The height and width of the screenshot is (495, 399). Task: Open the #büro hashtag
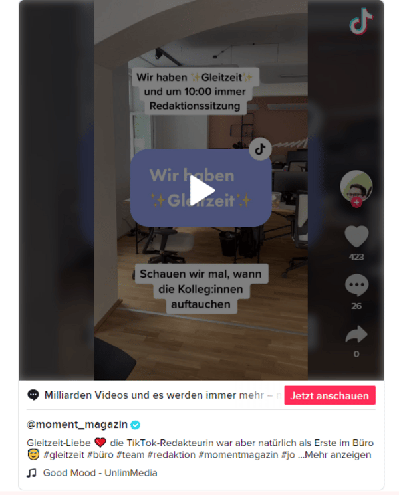tap(100, 455)
